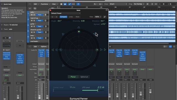The width and height of the screenshot is (177, 100).
Task: Click the flex icon in the tracks toolbar
Action: [74, 4]
